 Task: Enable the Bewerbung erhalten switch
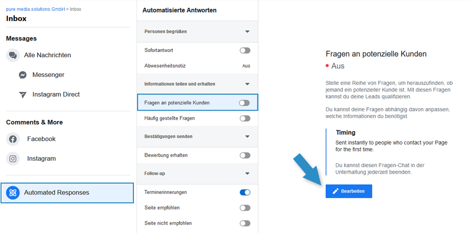(245, 156)
